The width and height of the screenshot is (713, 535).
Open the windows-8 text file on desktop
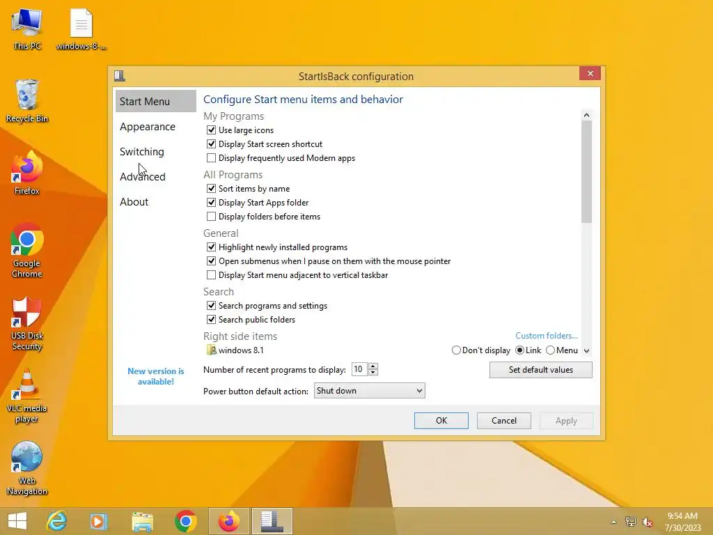point(81,29)
